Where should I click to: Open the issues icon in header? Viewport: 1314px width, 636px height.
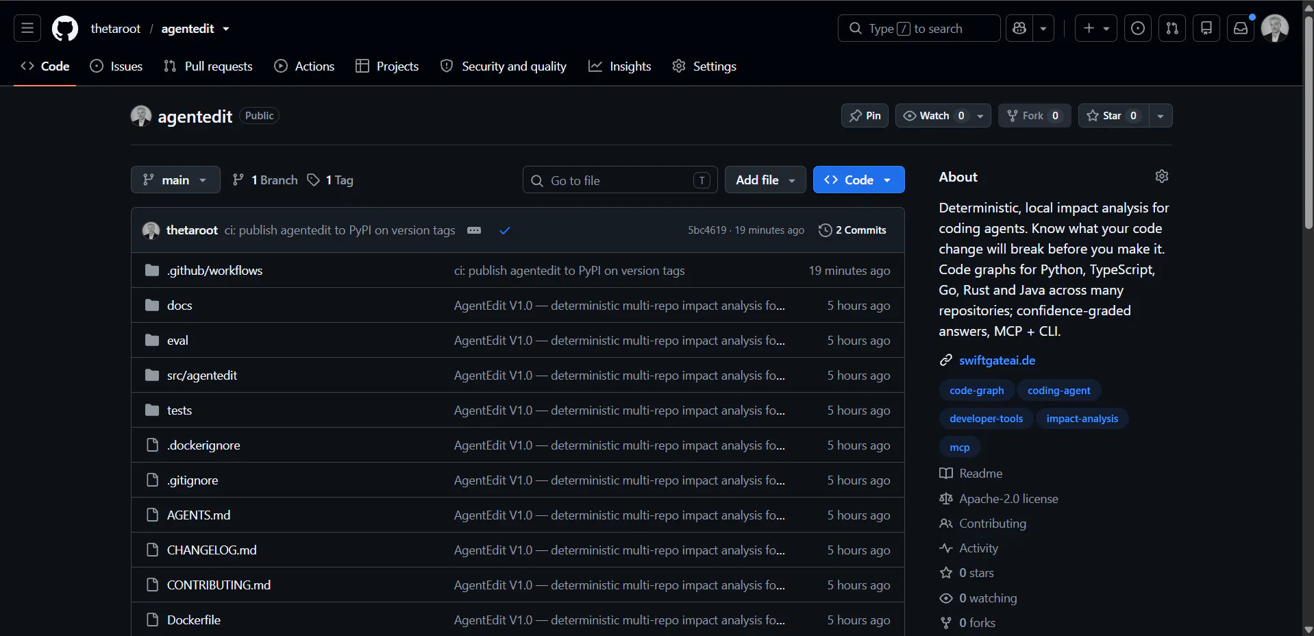coord(1138,28)
